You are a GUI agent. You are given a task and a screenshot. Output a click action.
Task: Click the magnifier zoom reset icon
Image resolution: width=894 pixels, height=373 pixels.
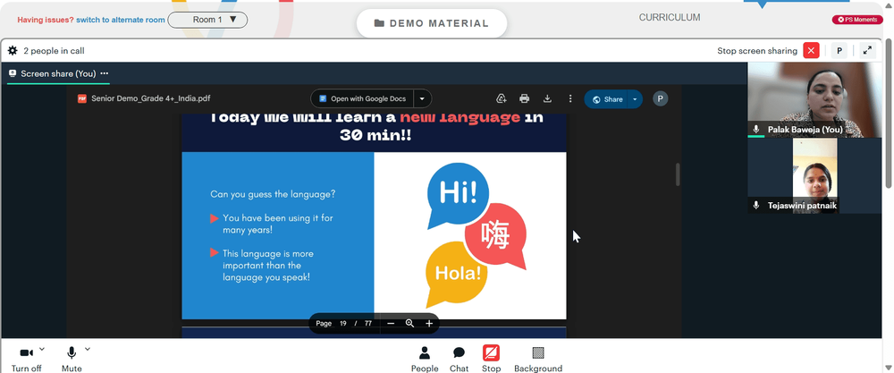click(x=409, y=324)
